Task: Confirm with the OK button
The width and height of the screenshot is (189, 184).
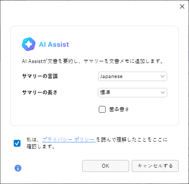Action: tap(106, 166)
